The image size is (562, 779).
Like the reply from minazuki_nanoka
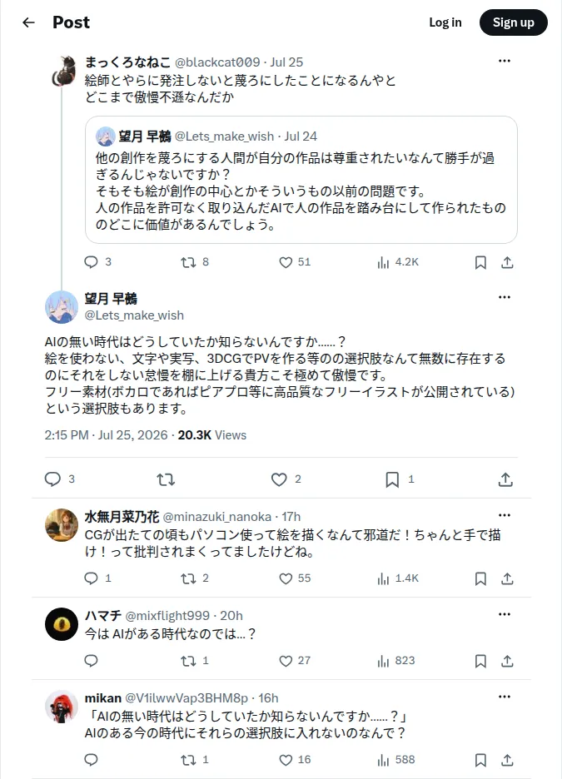point(286,578)
